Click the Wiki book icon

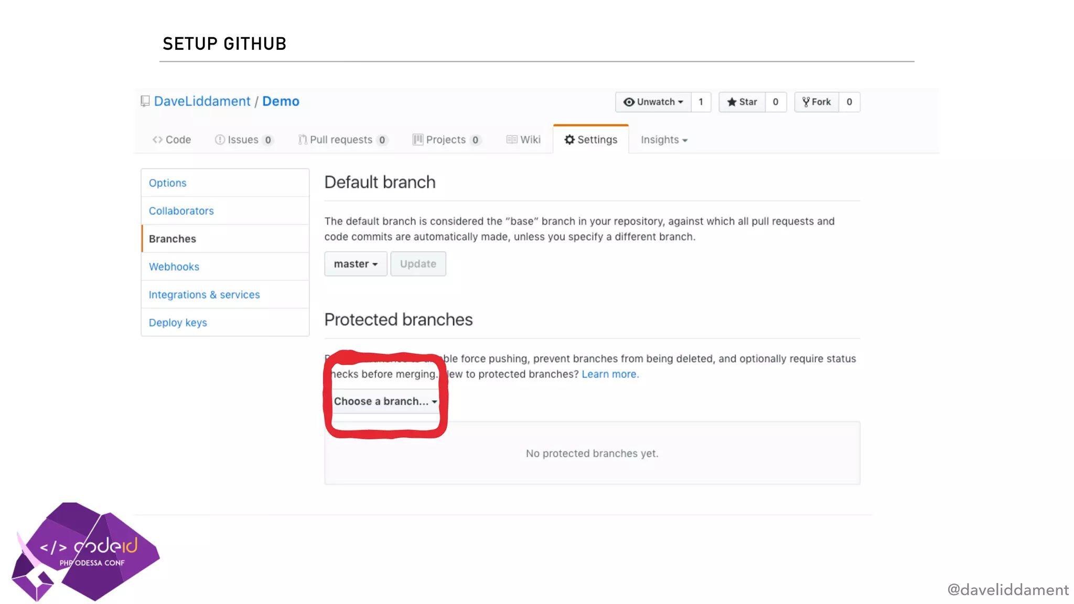click(512, 139)
